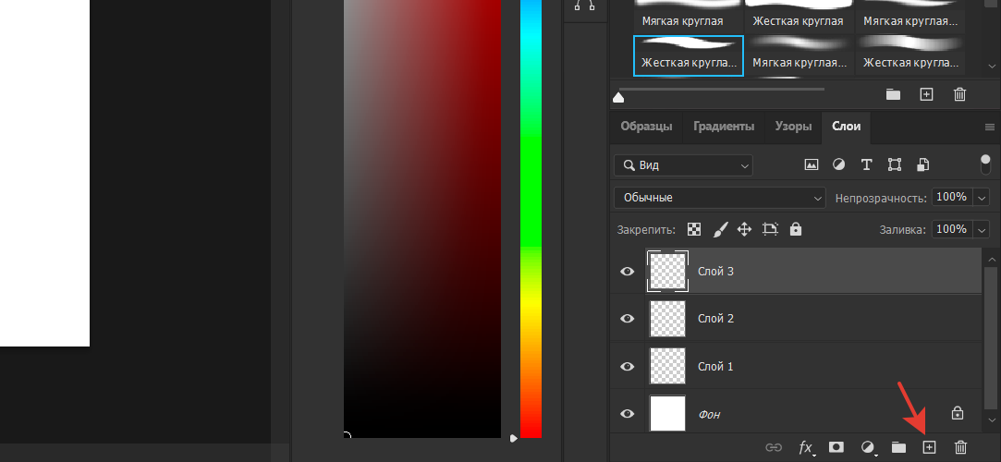Viewport: 1001px width, 462px height.
Task: Adjust brush thumbnail size slider
Action: click(x=618, y=97)
